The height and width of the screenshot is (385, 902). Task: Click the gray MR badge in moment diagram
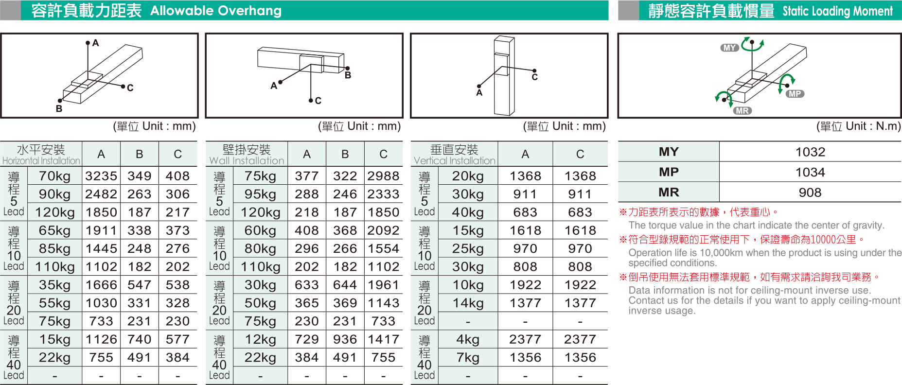tap(742, 111)
